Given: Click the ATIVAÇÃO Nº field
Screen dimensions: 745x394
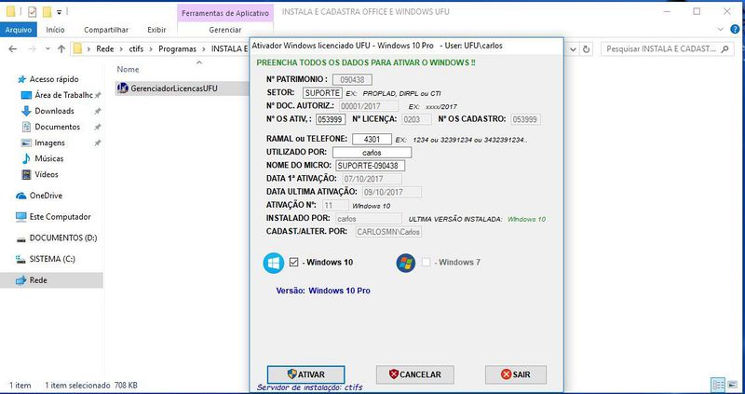Looking at the screenshot, I should click(335, 205).
